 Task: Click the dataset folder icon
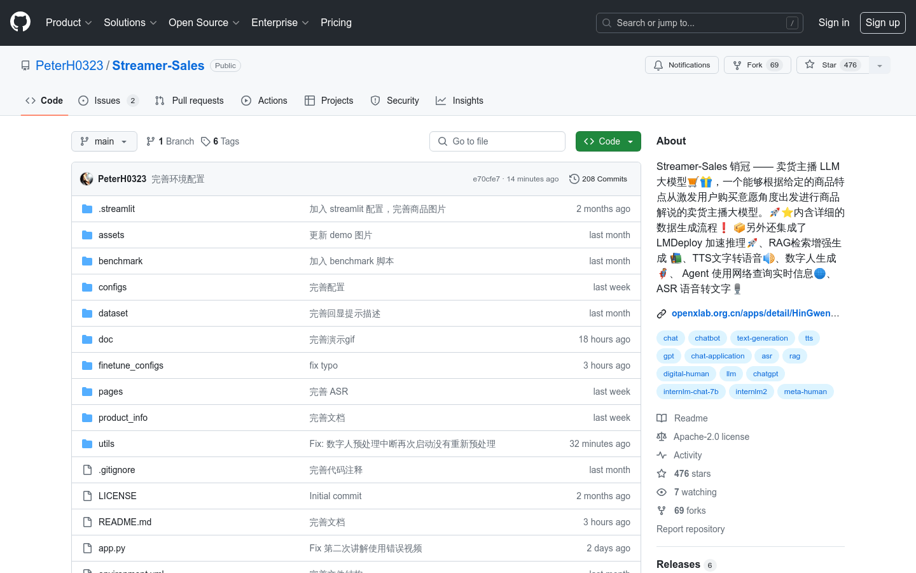point(87,313)
